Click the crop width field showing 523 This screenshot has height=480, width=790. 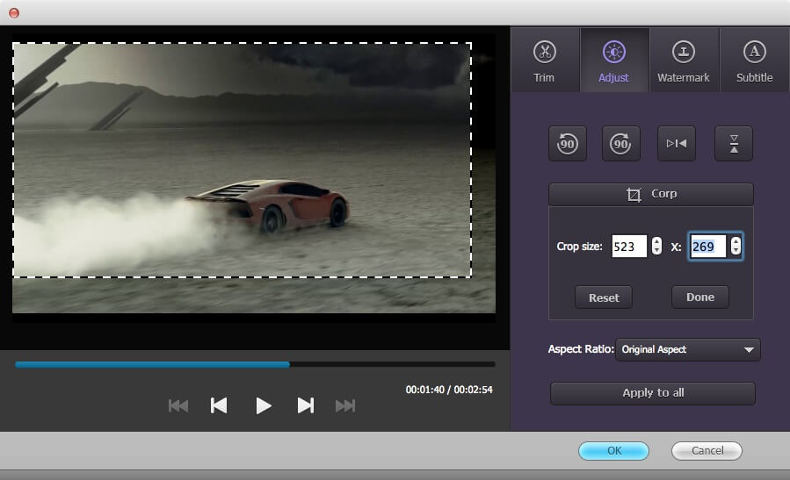[x=629, y=246]
